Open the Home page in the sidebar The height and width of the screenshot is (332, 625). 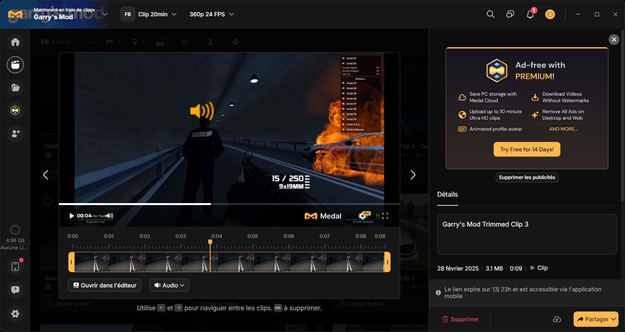click(15, 42)
